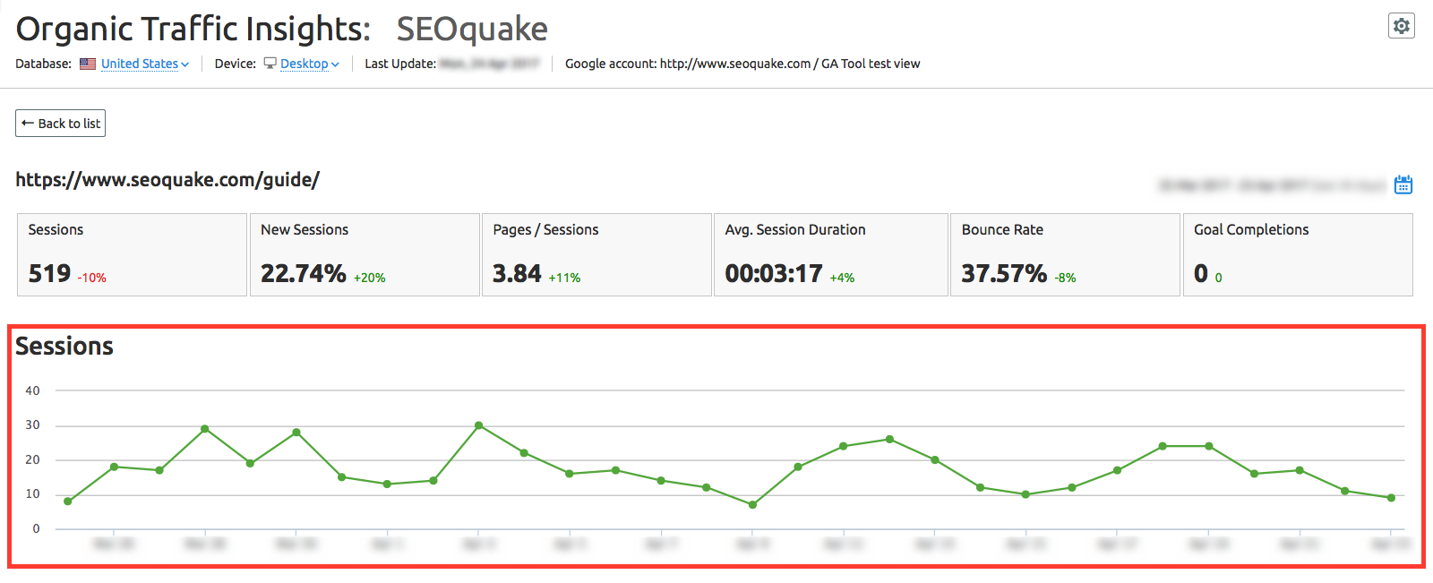Open the date range calendar icon
This screenshot has width=1433, height=583.
coord(1403,184)
